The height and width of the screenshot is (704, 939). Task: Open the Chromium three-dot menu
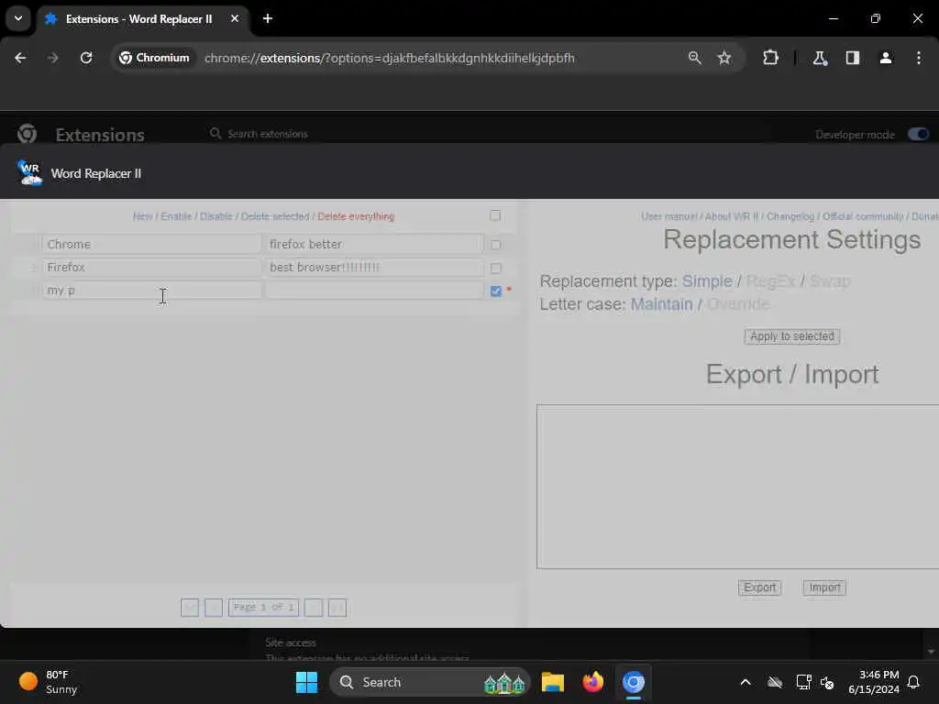pyautogui.click(x=919, y=58)
